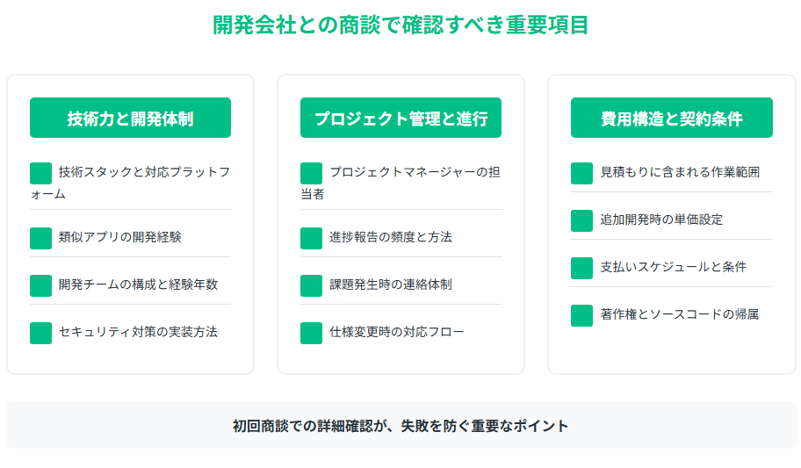Click the square icon beside 追加開発時の単価設定
The height and width of the screenshot is (468, 801).
581,220
